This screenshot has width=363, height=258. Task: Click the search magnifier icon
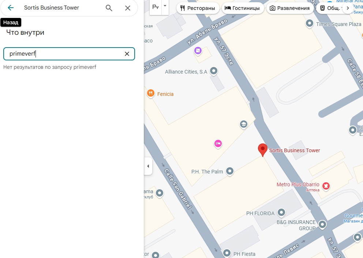(x=109, y=8)
